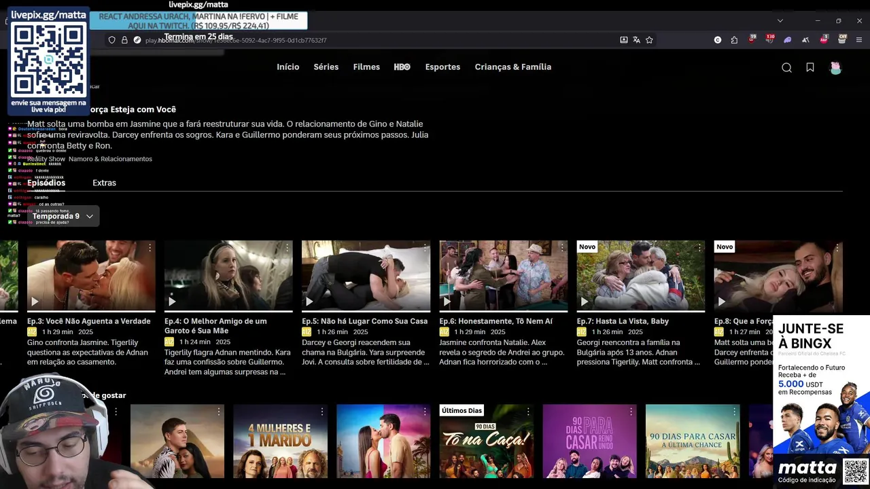Open more options for Ep.4 card
870x489 pixels.
(x=287, y=249)
